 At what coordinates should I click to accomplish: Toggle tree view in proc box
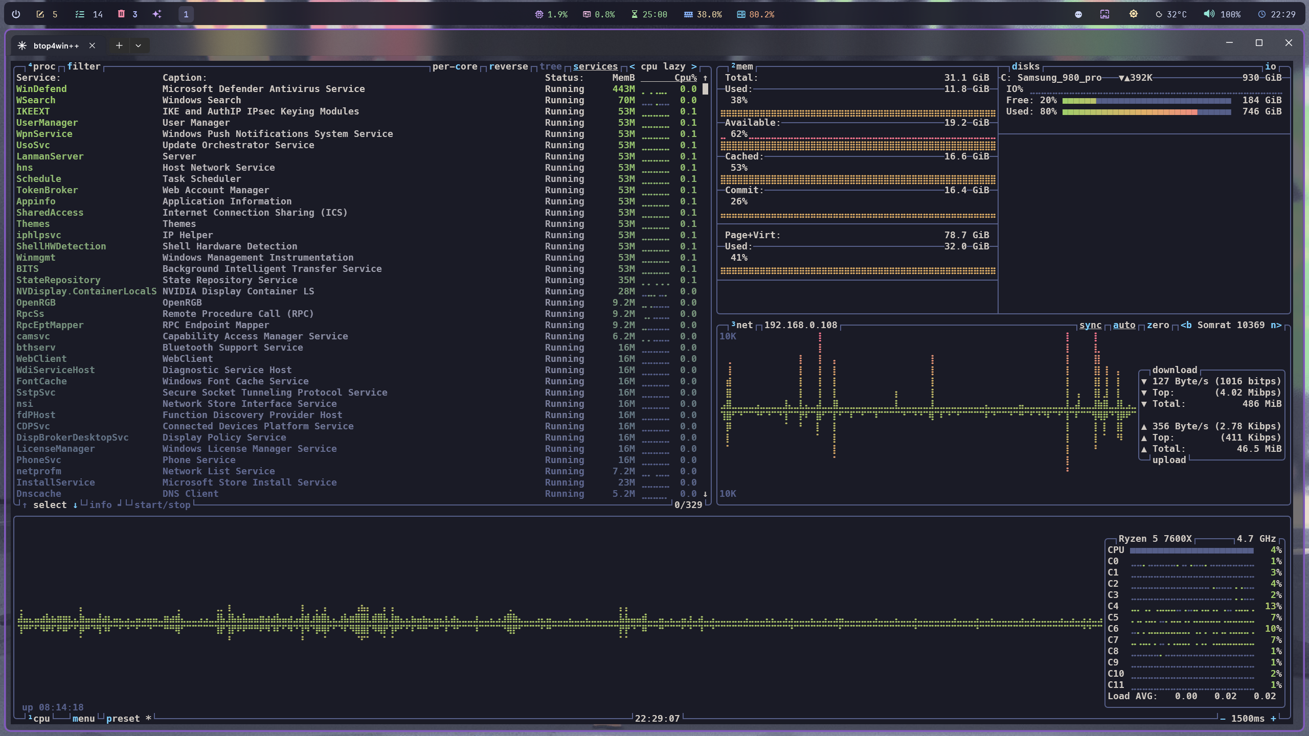(550, 66)
